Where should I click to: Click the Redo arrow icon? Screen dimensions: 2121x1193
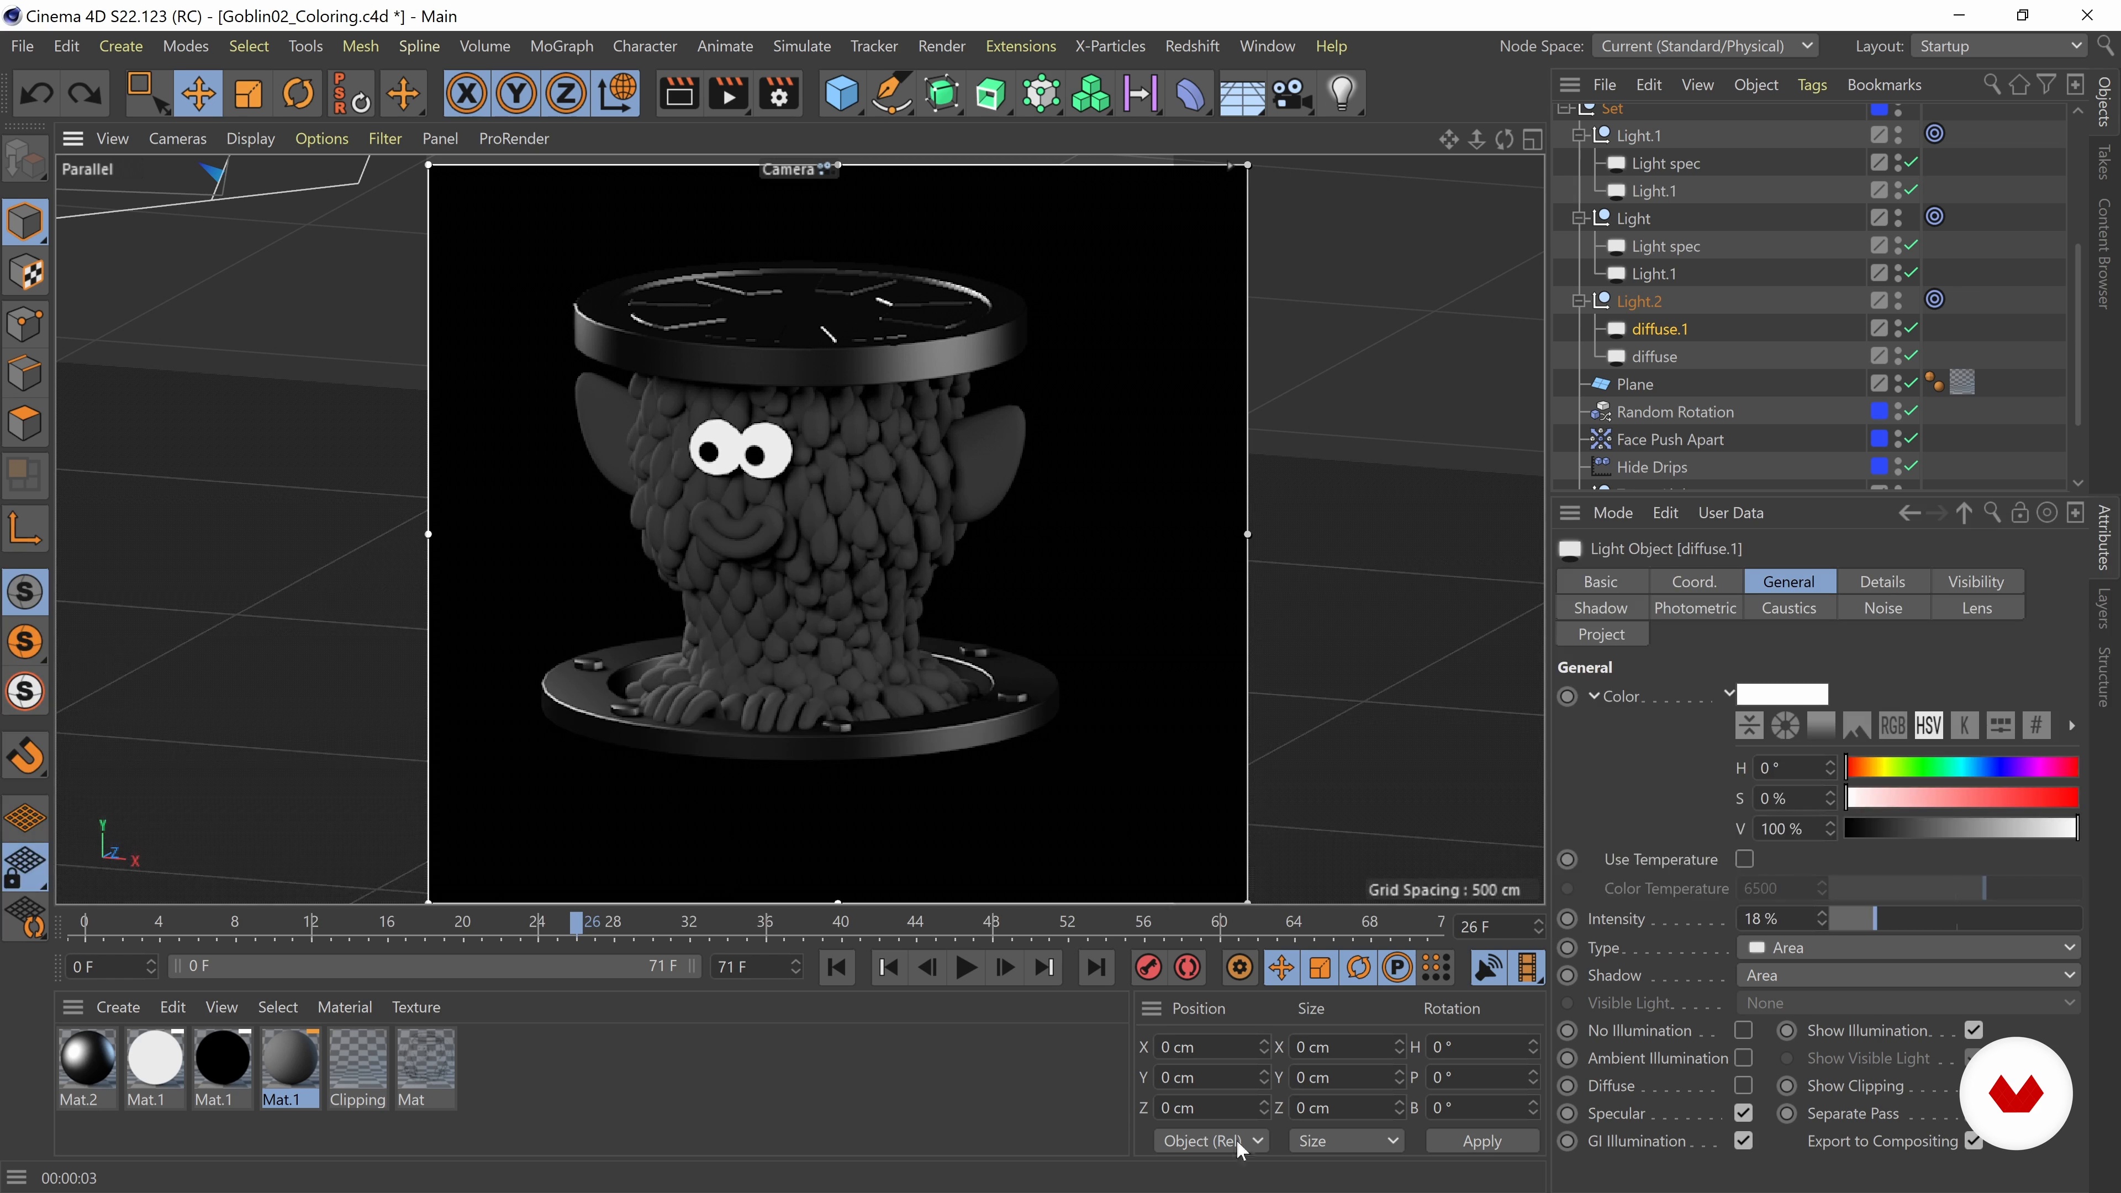click(x=84, y=93)
